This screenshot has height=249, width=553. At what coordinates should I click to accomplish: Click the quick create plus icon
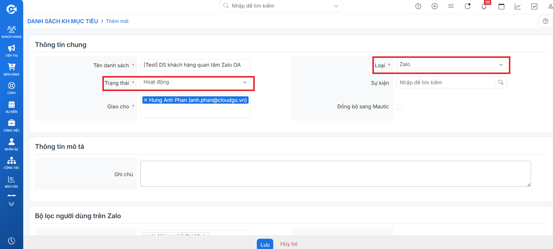[435, 6]
